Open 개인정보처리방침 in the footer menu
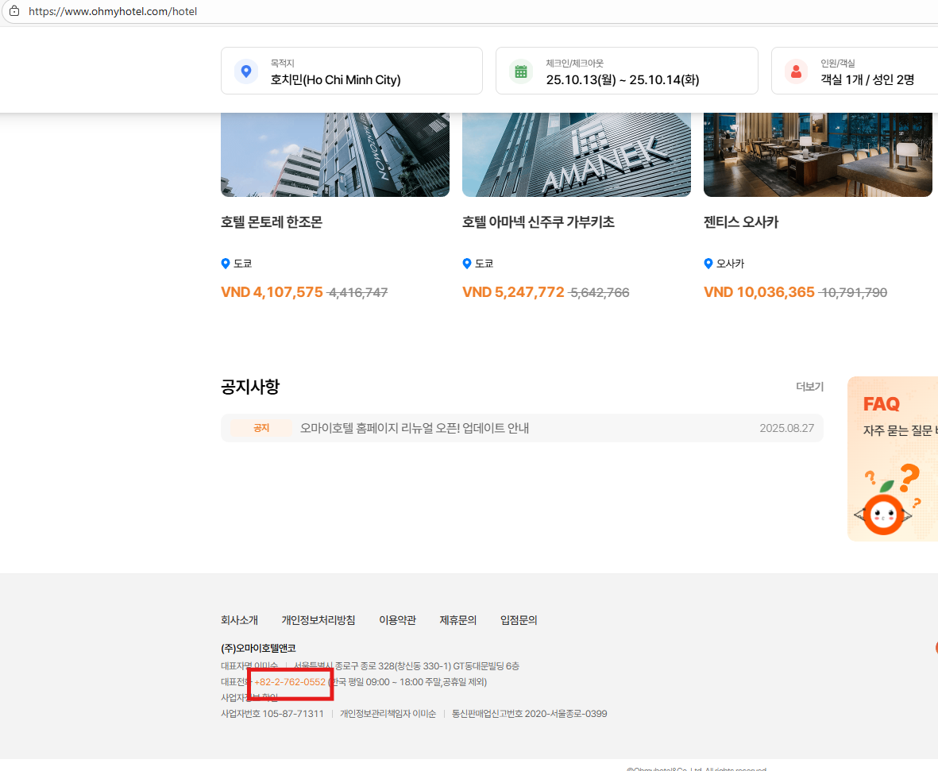Image resolution: width=938 pixels, height=771 pixels. 318,620
